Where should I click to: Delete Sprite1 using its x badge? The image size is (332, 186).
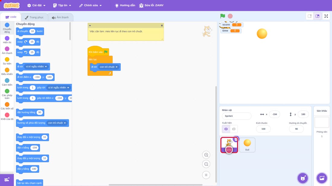pos(236,139)
